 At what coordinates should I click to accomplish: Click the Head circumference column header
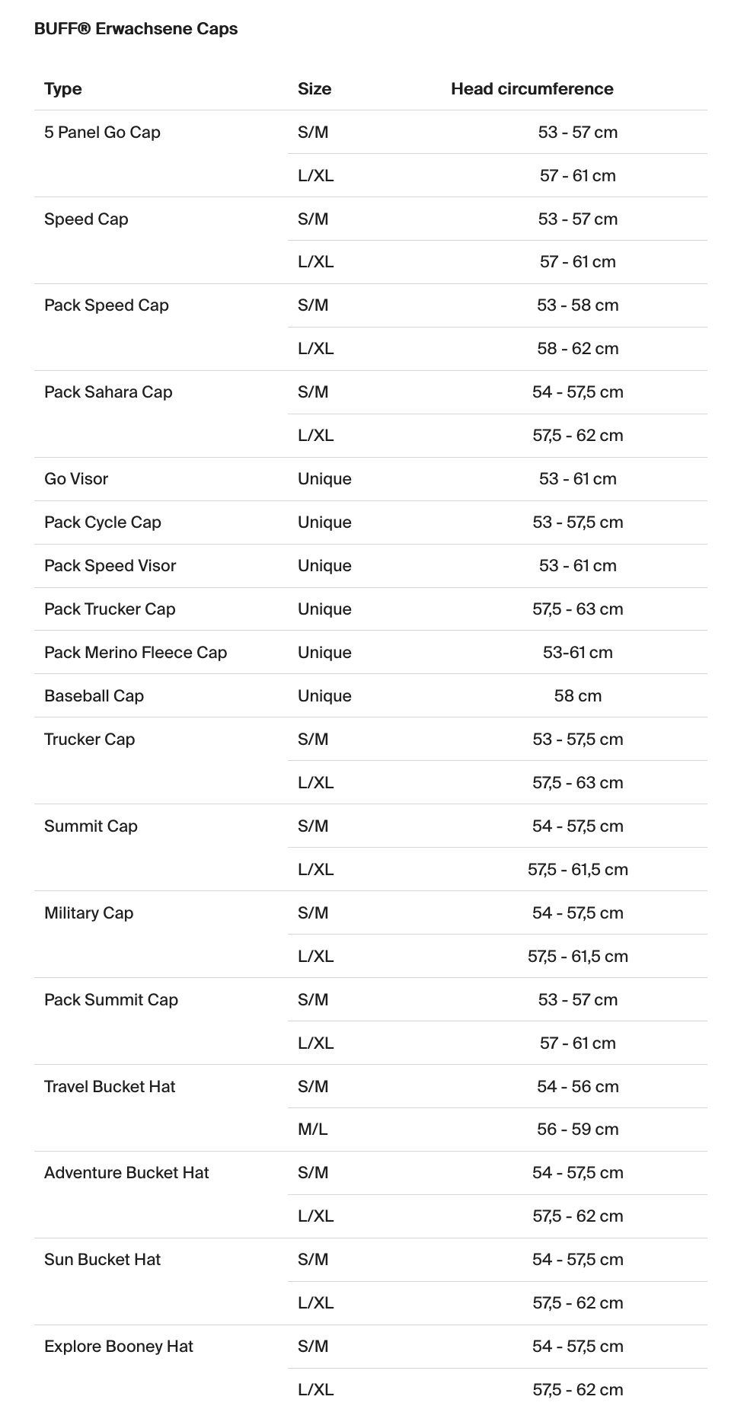pos(532,89)
